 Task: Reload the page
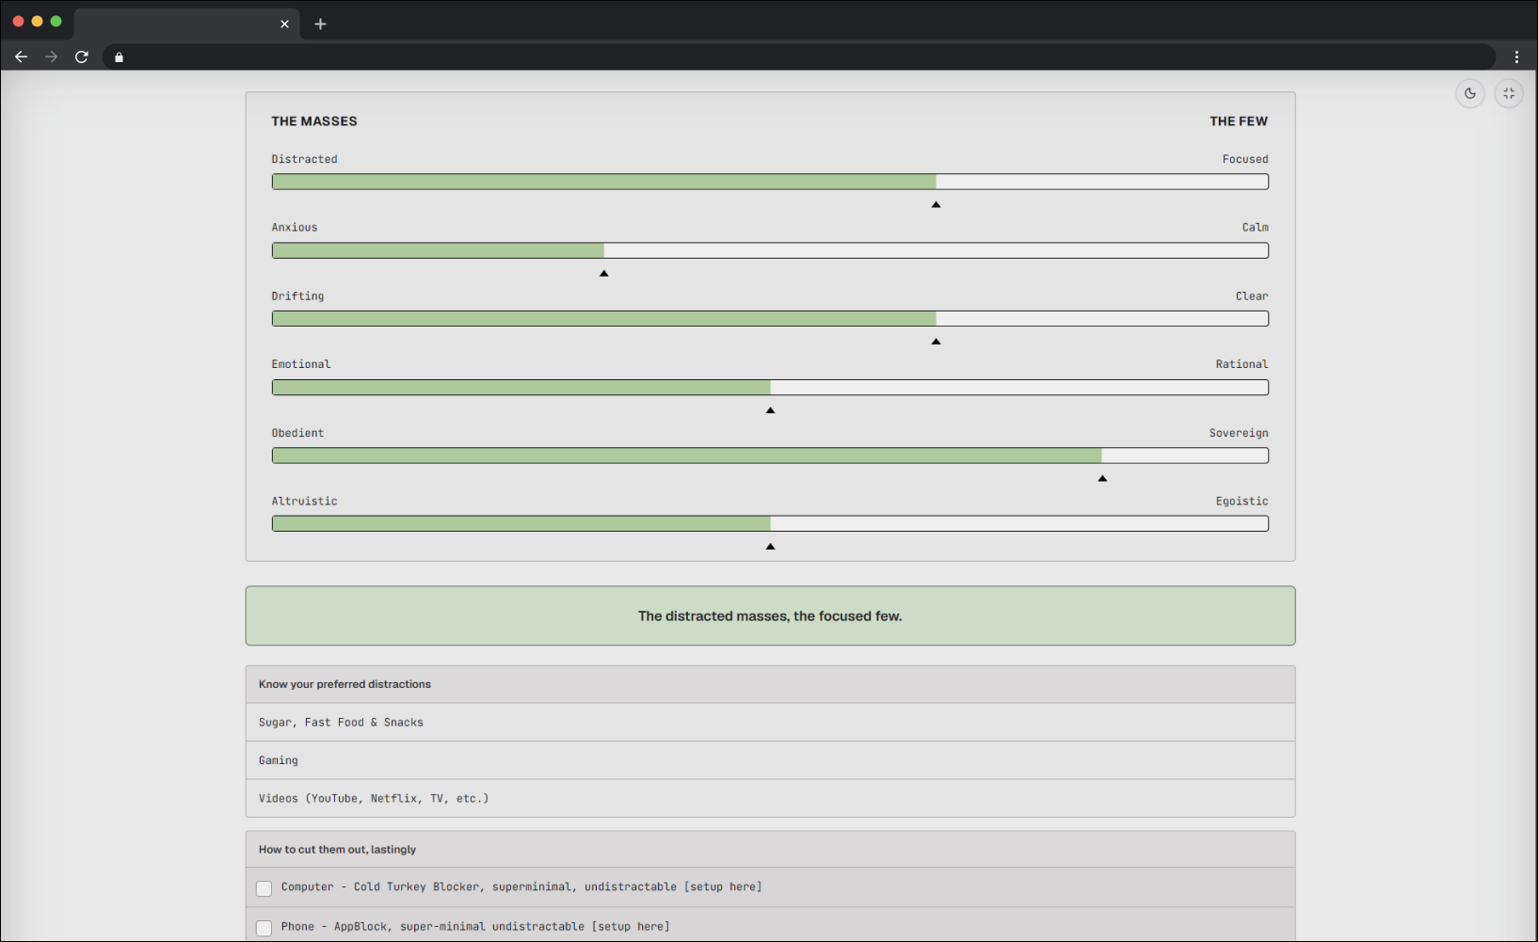82,56
